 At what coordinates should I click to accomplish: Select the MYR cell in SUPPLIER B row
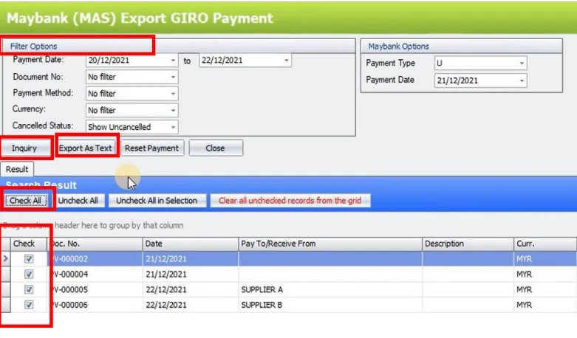click(x=544, y=305)
